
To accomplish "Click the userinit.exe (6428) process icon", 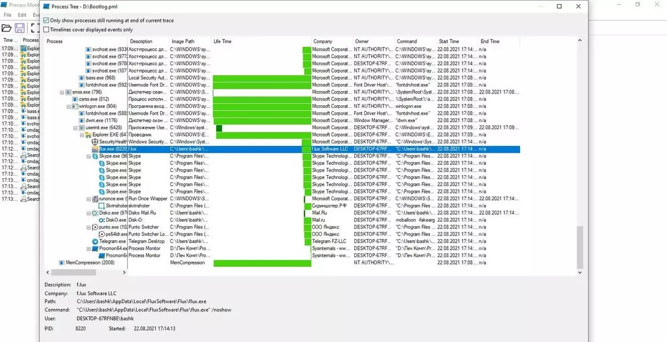I will [82, 128].
